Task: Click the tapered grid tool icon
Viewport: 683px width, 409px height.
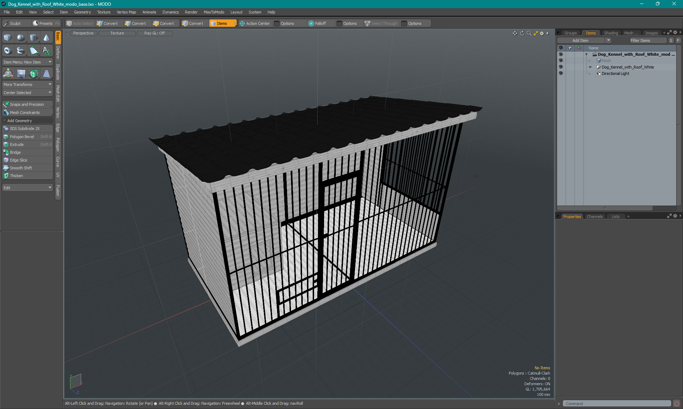Action: pyautogui.click(x=46, y=73)
